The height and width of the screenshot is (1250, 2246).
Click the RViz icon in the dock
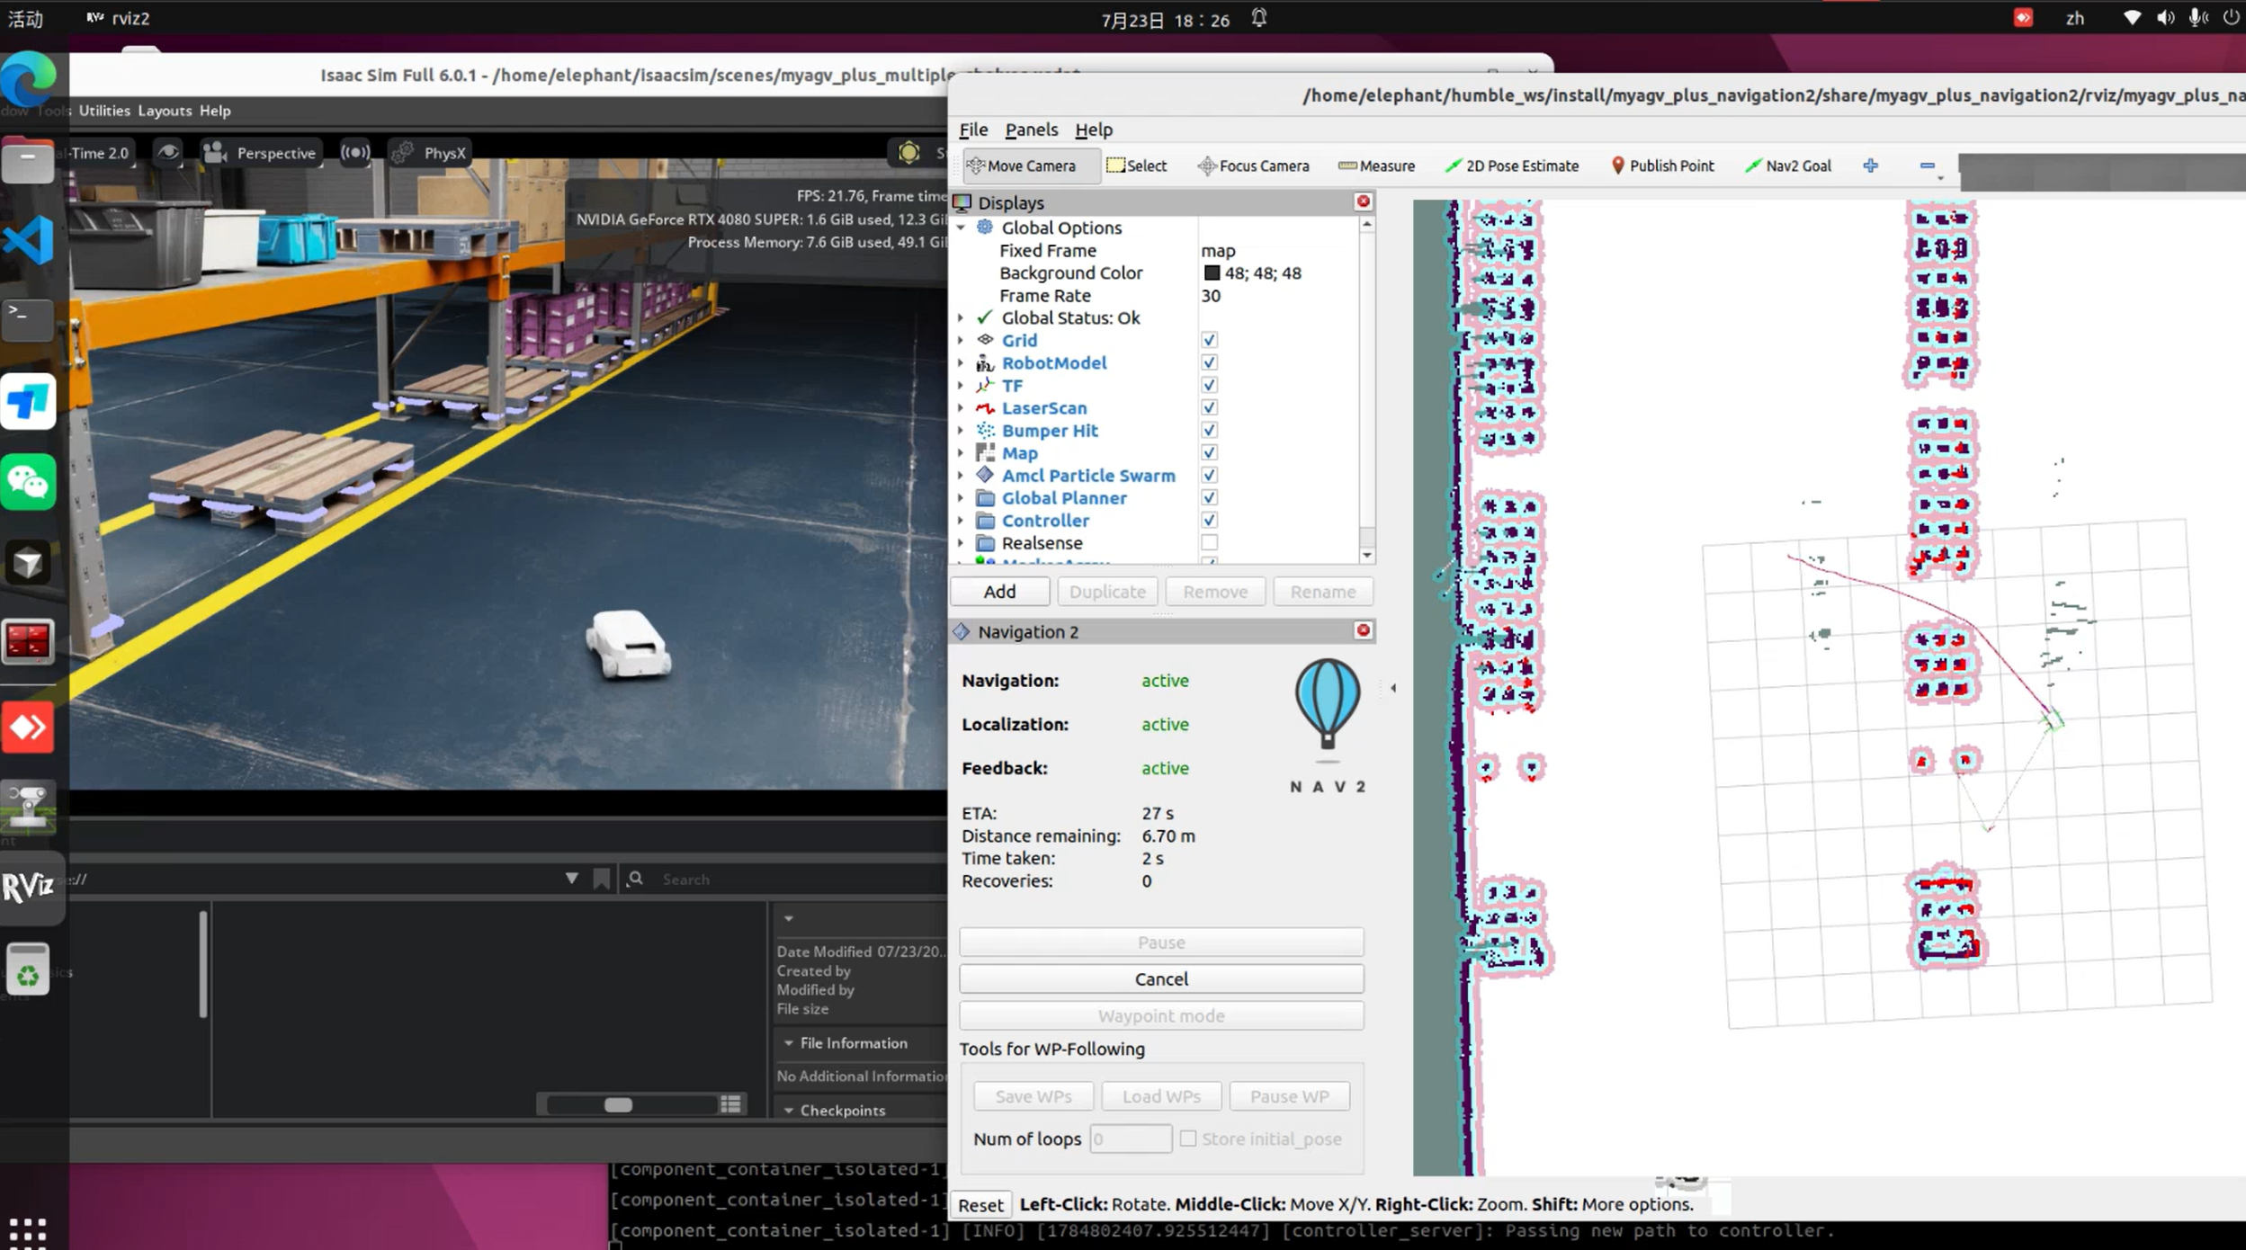pos(28,887)
